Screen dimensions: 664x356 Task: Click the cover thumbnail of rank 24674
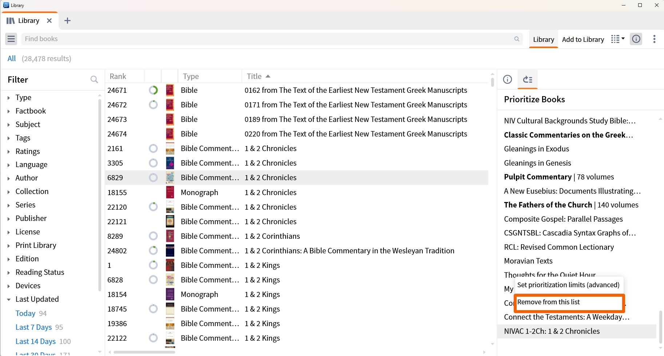[170, 134]
